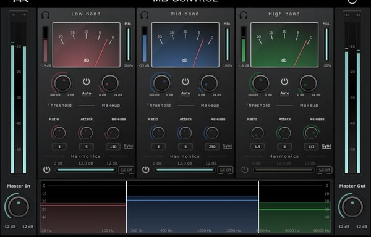Click High Band S/C Off button
The image size is (371, 237).
(x=324, y=170)
